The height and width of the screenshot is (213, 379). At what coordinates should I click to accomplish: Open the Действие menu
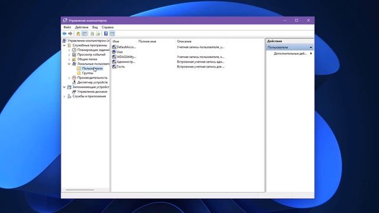(82, 27)
